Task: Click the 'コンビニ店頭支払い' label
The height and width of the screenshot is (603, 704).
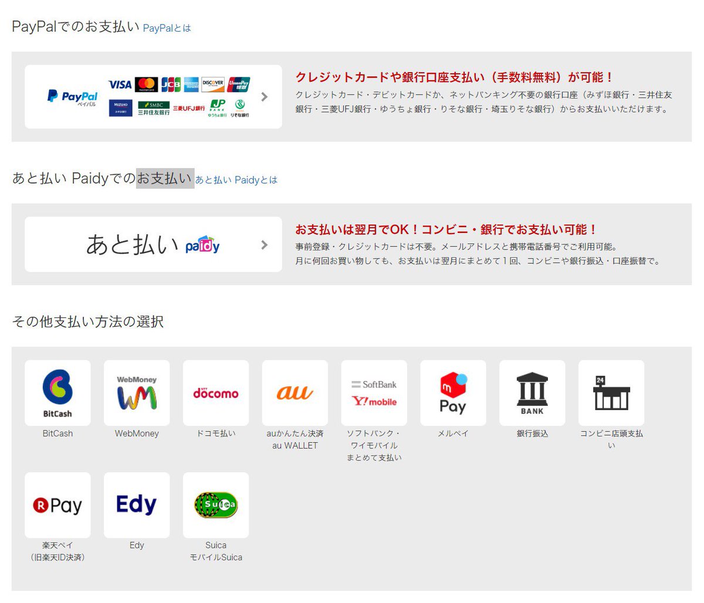Action: 611,439
